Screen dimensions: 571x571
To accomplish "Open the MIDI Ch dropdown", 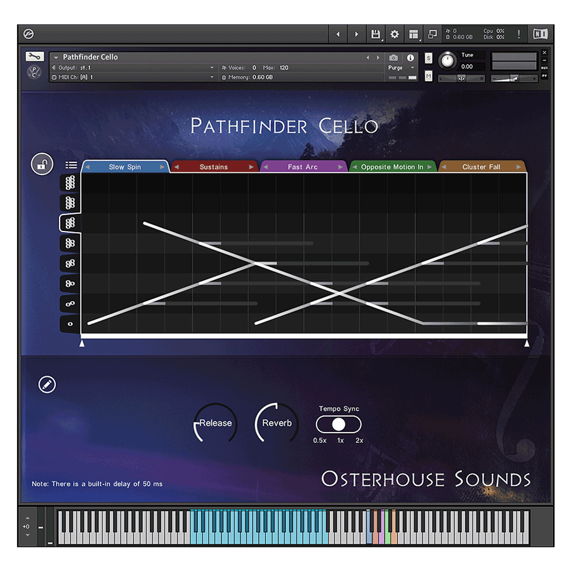I will click(x=212, y=77).
